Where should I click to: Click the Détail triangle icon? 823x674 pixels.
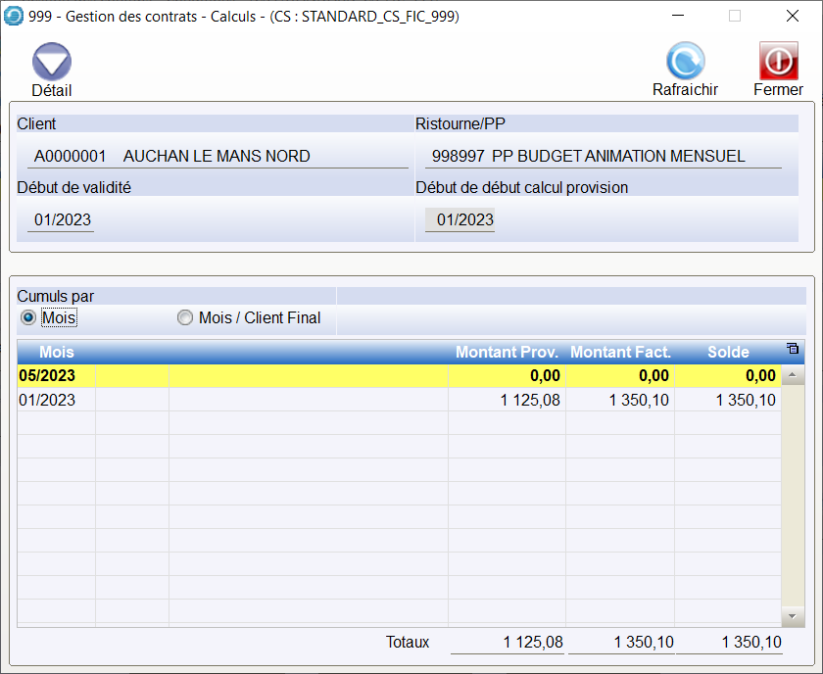[52, 62]
